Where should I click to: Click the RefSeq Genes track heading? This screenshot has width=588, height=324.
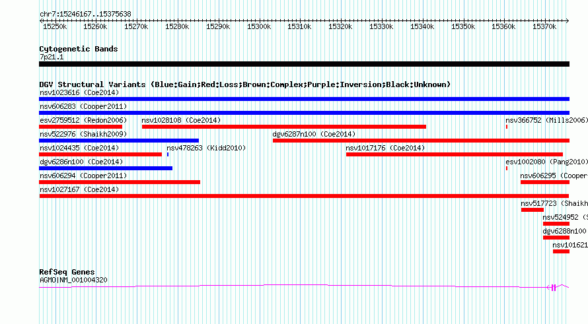[67, 272]
